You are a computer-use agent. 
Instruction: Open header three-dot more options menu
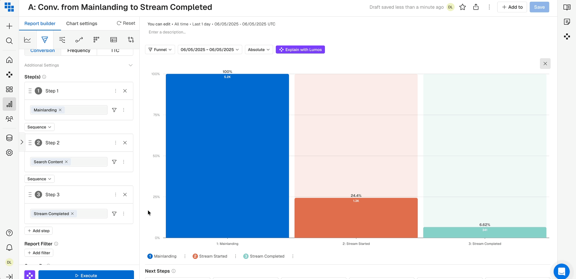click(489, 7)
